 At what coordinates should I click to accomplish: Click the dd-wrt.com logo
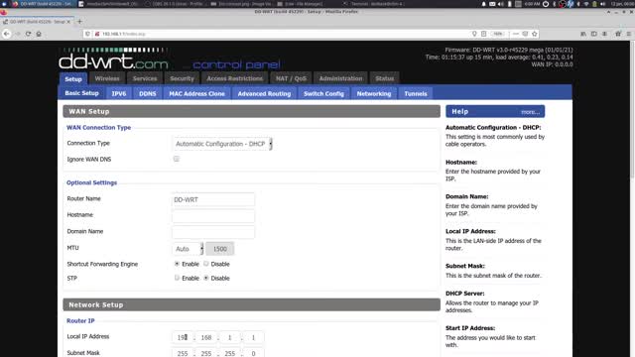113,59
